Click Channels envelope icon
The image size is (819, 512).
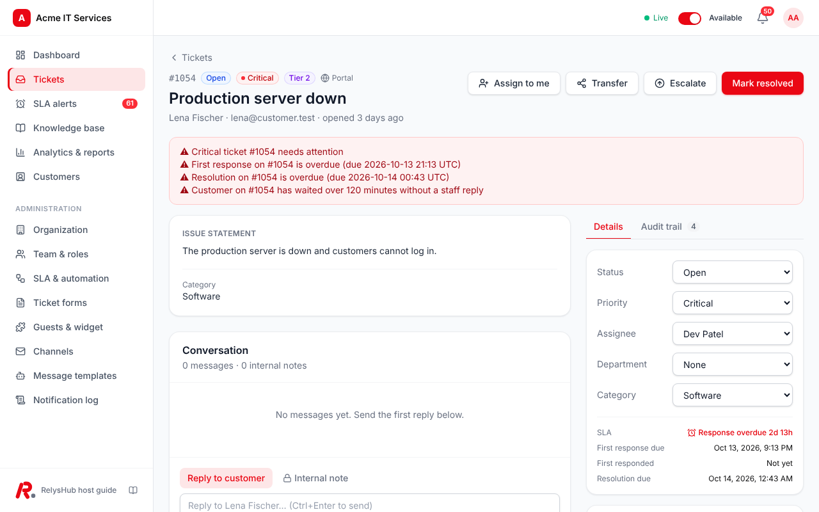pos(20,351)
